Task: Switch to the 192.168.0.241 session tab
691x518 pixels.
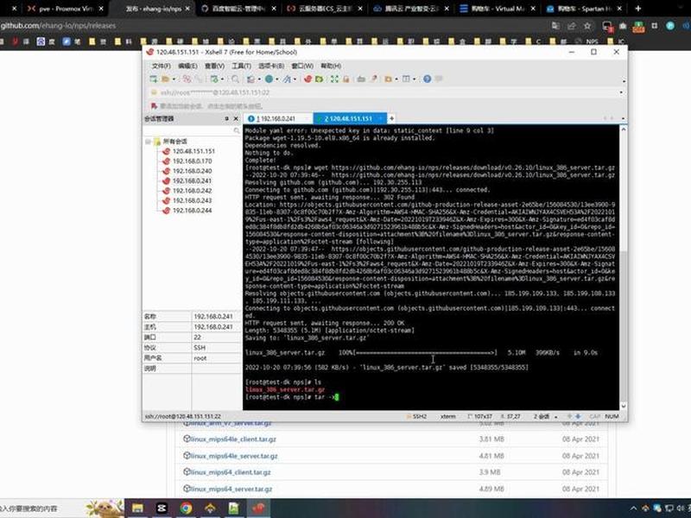Action: click(x=277, y=118)
